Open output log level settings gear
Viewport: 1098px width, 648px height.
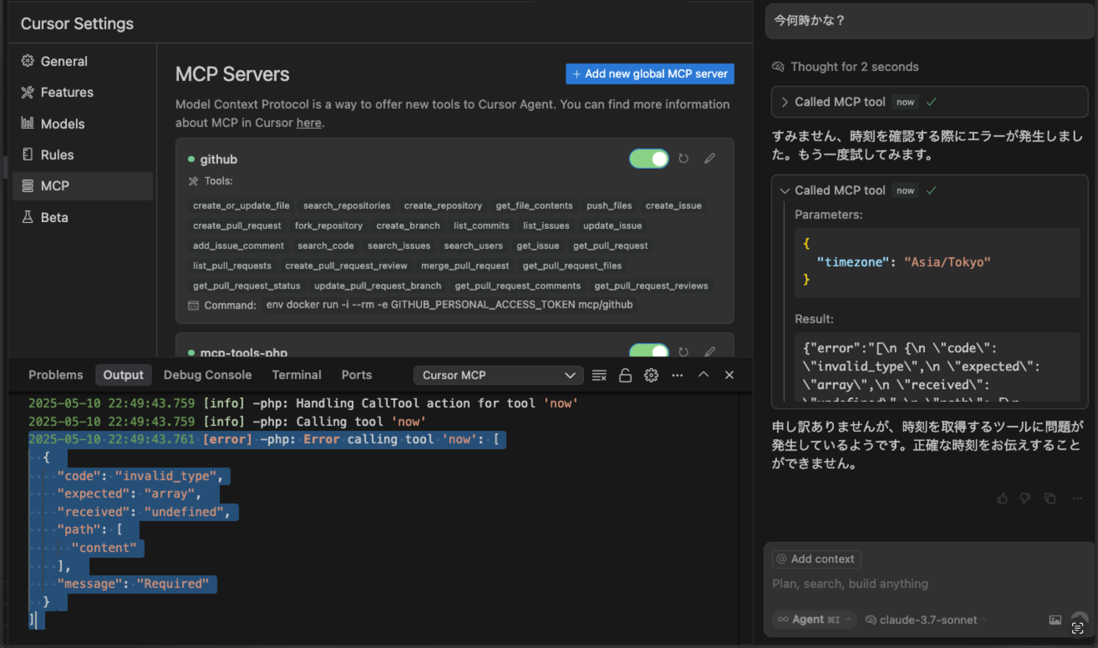(651, 375)
